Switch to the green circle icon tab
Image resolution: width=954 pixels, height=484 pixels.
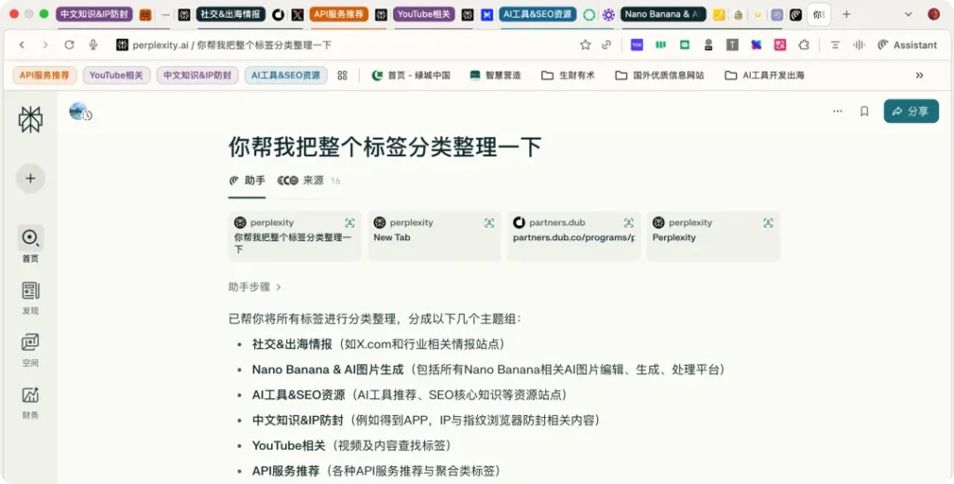[589, 15]
